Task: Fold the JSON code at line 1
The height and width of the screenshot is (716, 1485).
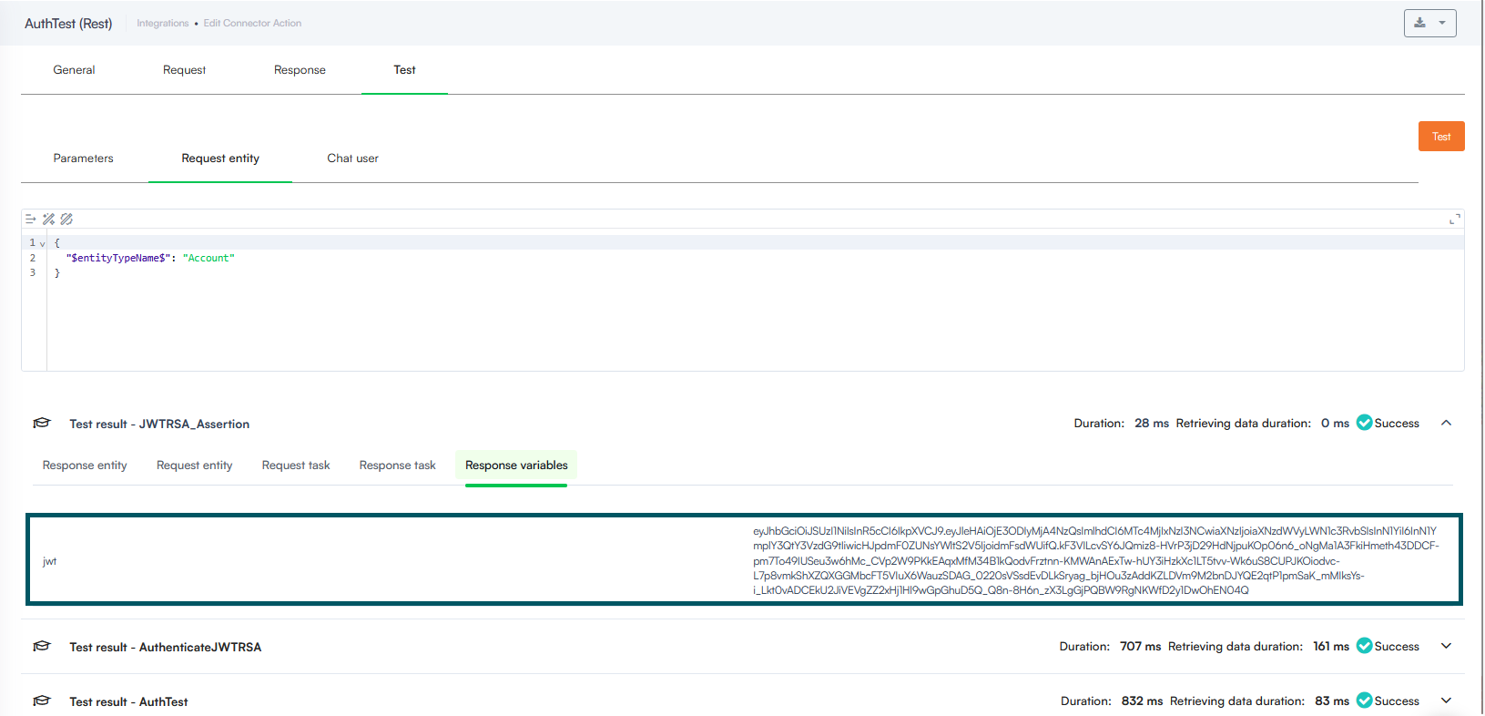Action: pyautogui.click(x=42, y=243)
